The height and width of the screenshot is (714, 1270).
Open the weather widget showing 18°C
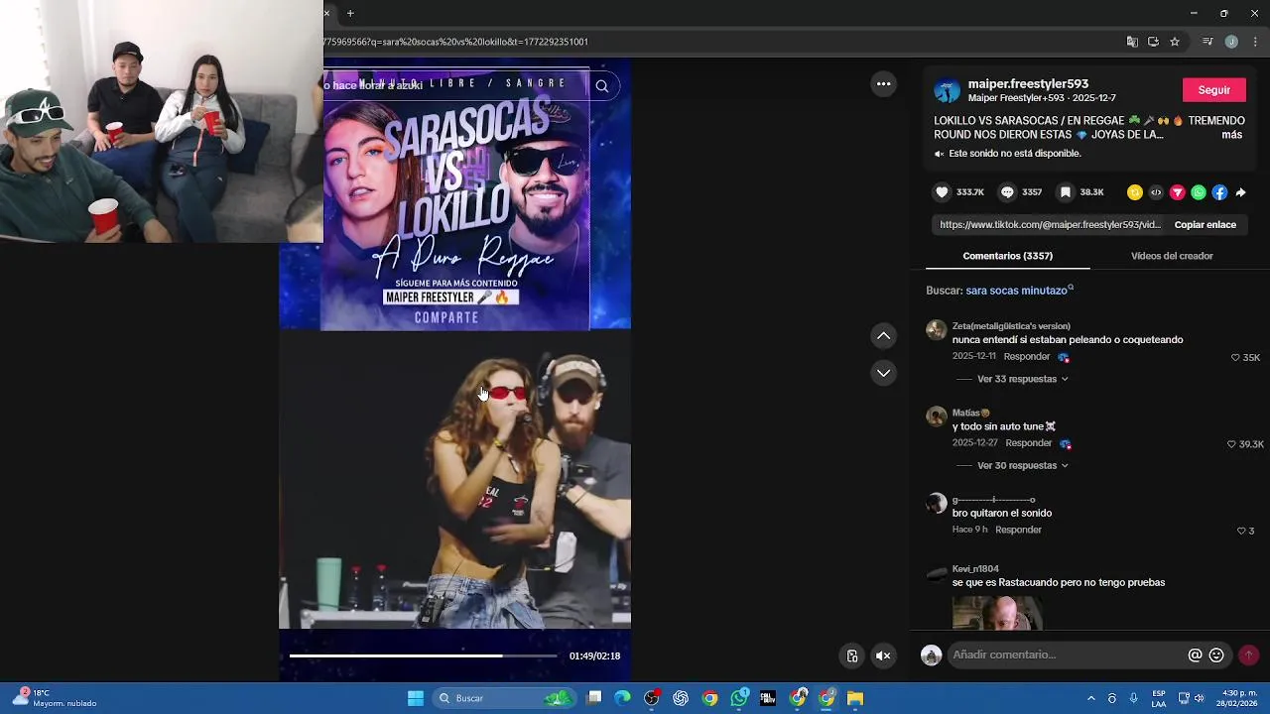coord(55,698)
